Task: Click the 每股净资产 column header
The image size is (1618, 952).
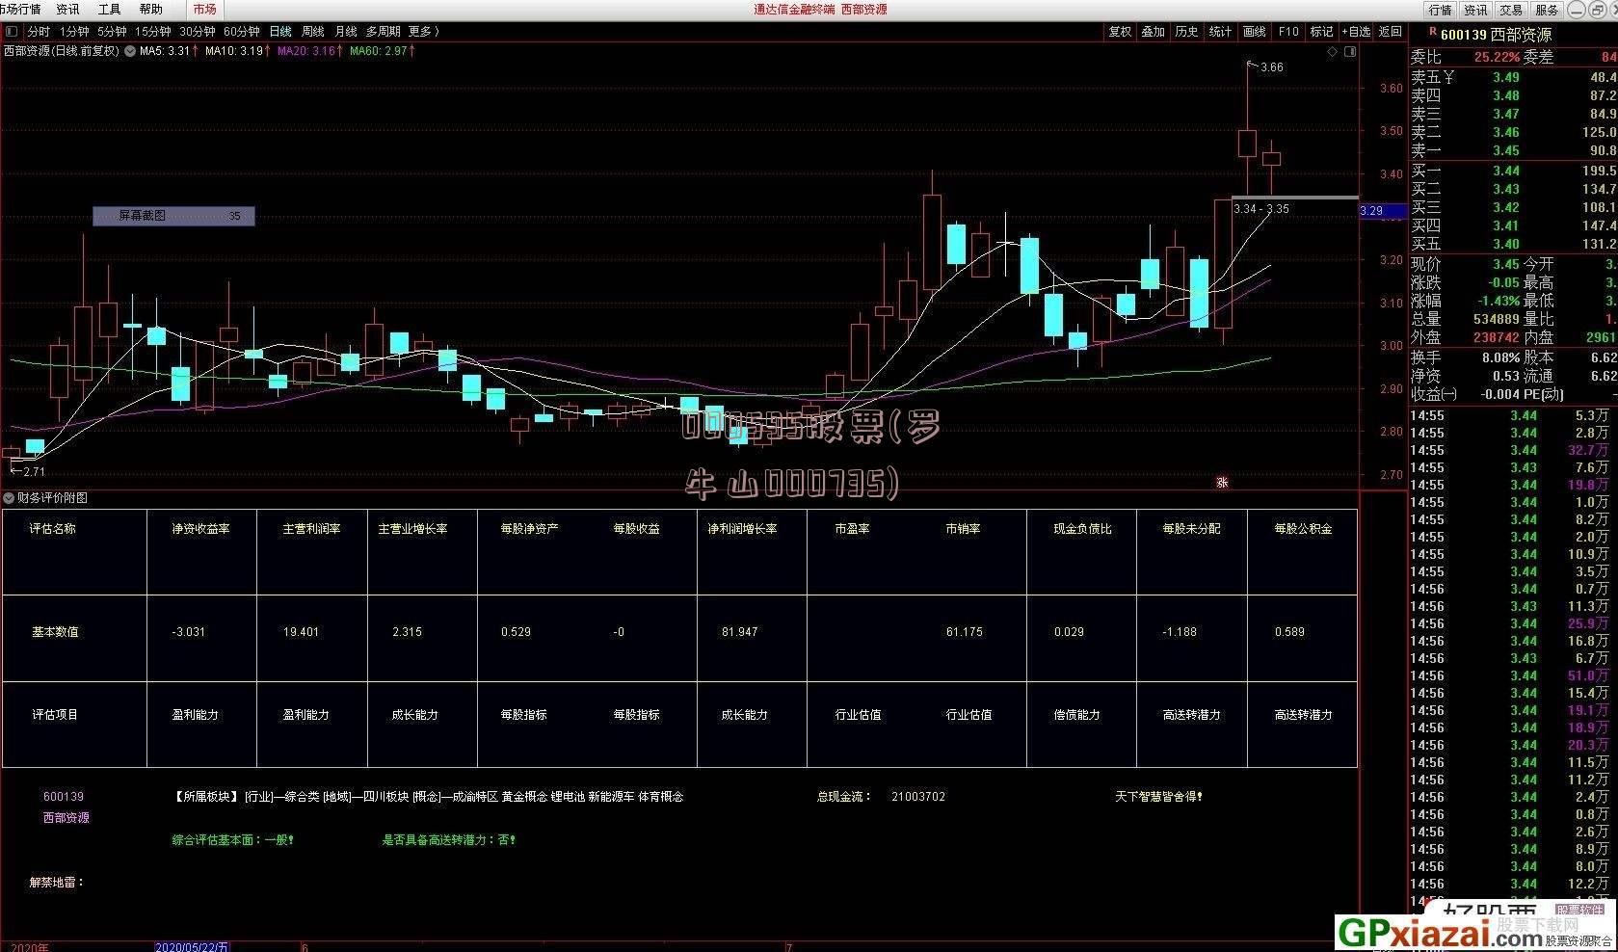Action: coord(529,529)
